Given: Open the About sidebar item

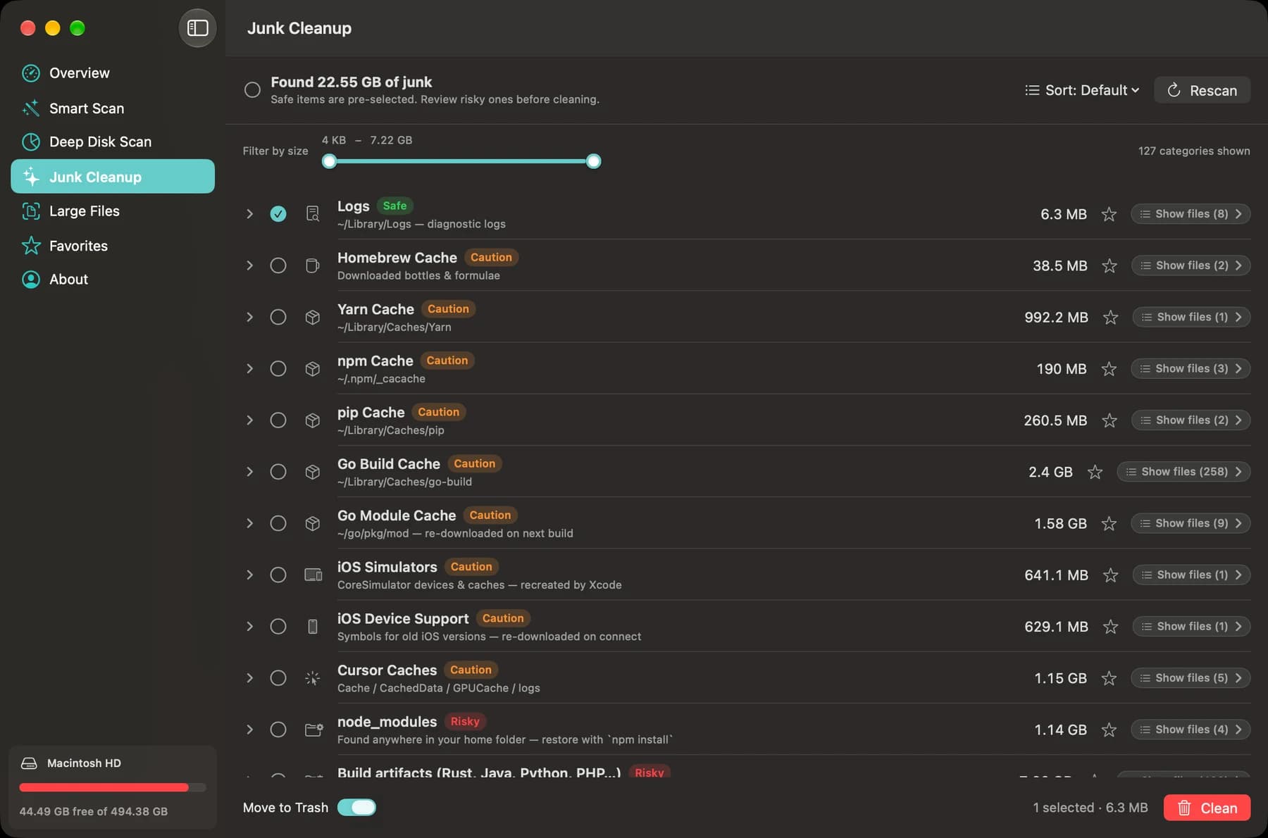Looking at the screenshot, I should click(113, 280).
